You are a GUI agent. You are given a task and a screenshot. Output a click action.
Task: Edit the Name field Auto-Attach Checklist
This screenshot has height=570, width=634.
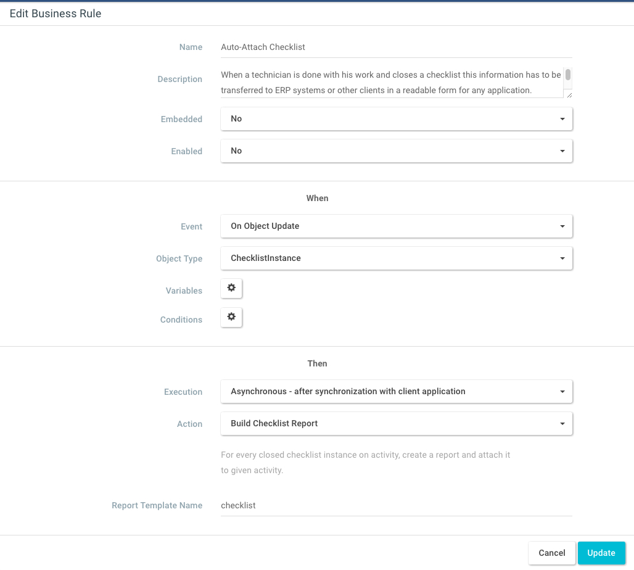tap(396, 47)
